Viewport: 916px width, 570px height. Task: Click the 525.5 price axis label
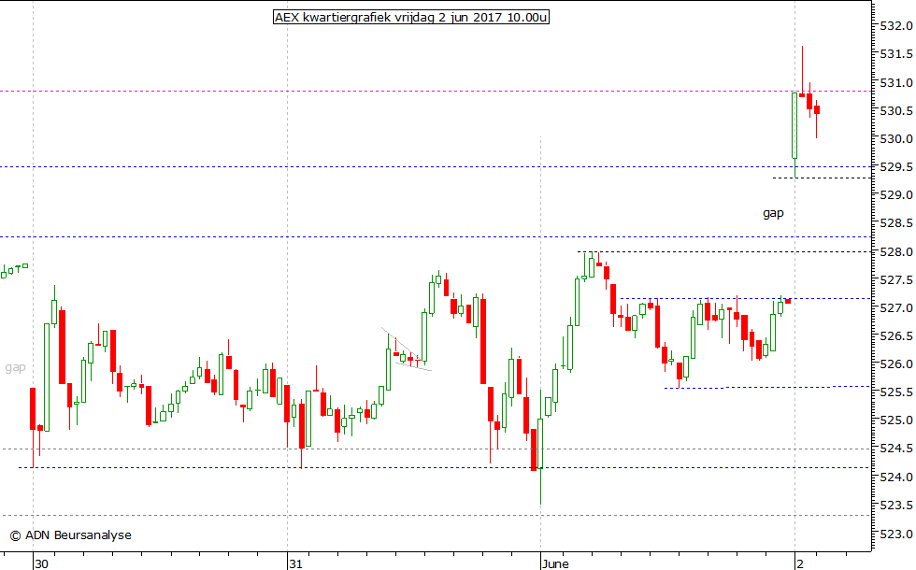click(x=896, y=392)
